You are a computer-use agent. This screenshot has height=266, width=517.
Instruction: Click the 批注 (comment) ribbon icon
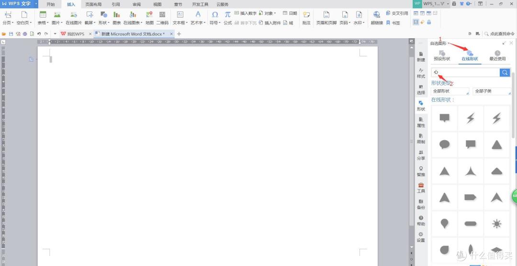click(x=306, y=18)
